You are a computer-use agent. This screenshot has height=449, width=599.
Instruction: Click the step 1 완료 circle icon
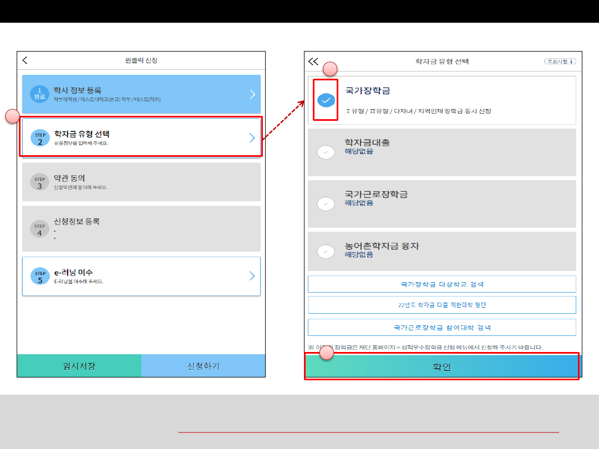pyautogui.click(x=39, y=94)
